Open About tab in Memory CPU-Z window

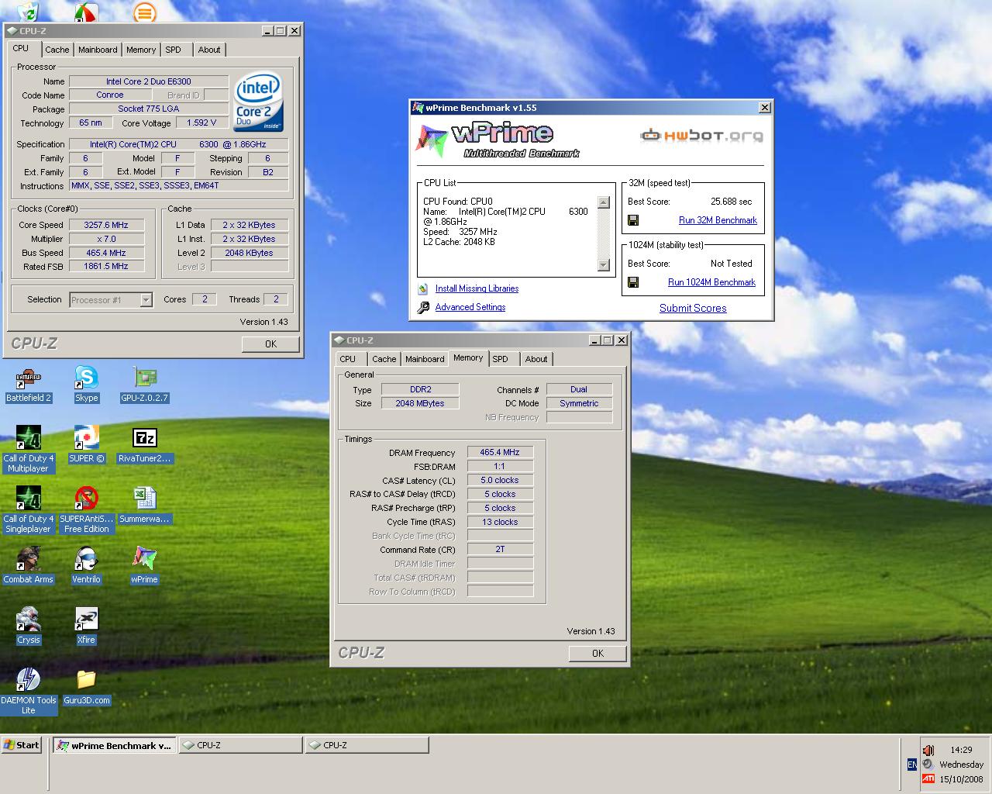point(536,359)
